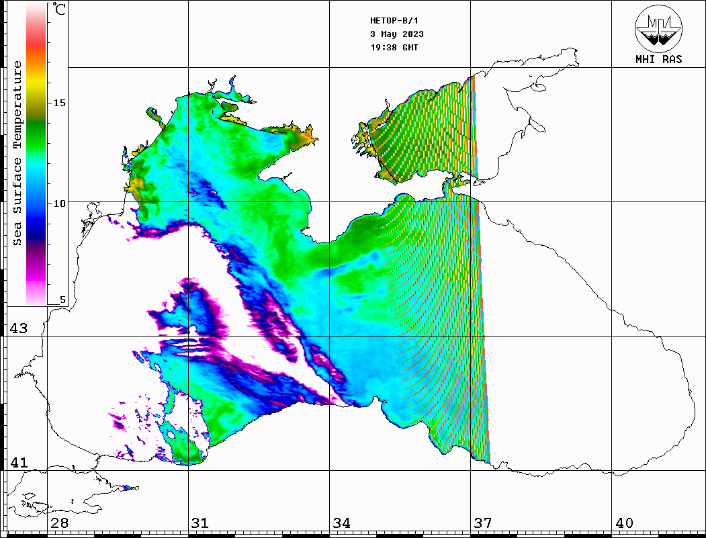The height and width of the screenshot is (538, 706).
Task: Click the 15 mark on temperature scale
Action: pos(59,103)
